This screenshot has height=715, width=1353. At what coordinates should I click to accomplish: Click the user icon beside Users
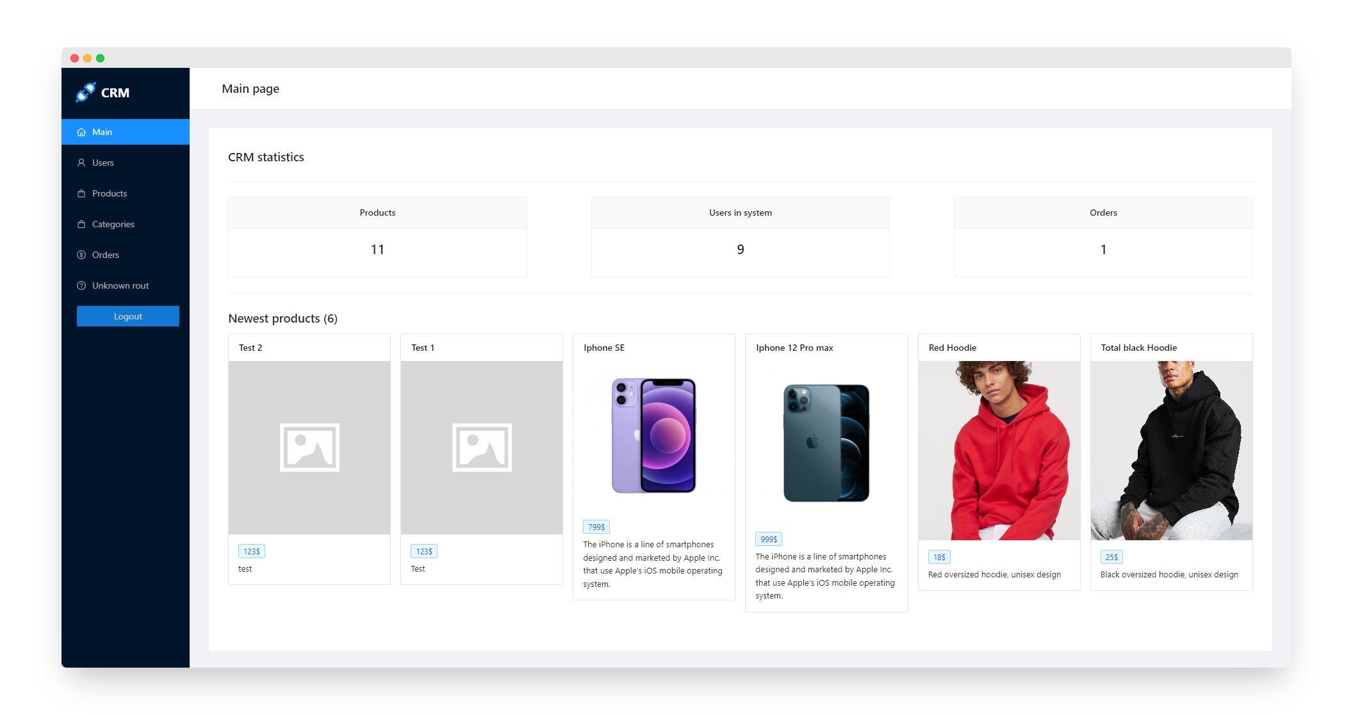81,163
